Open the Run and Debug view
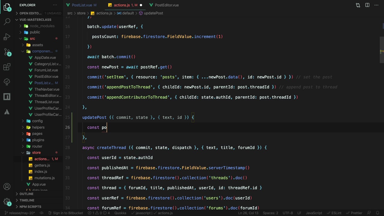 (7, 37)
